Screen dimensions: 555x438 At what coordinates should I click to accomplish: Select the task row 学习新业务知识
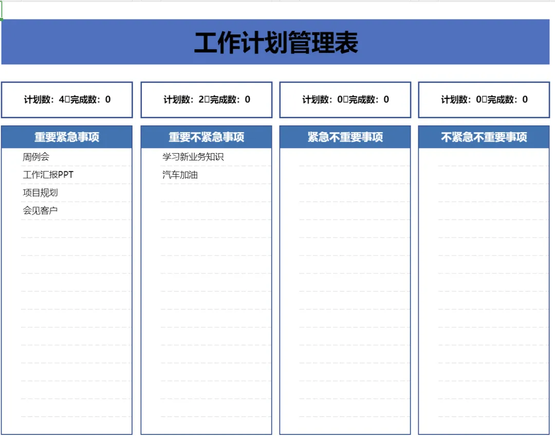tap(216, 157)
